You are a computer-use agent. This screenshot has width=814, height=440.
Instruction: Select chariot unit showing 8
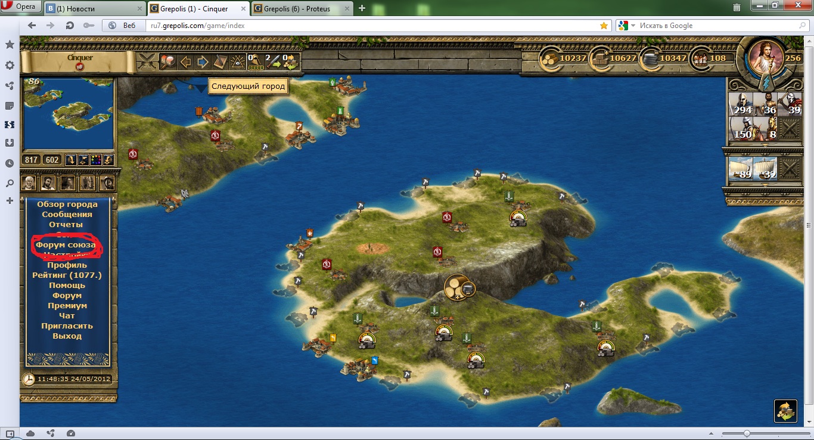(x=765, y=129)
